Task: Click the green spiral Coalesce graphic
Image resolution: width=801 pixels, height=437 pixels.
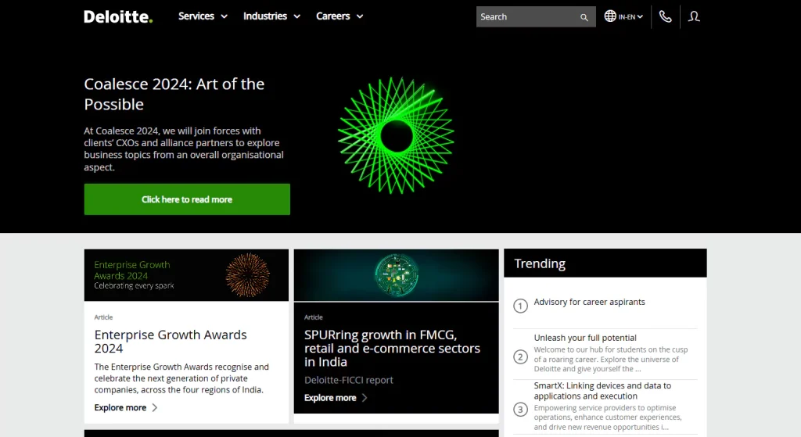Action: pos(396,136)
